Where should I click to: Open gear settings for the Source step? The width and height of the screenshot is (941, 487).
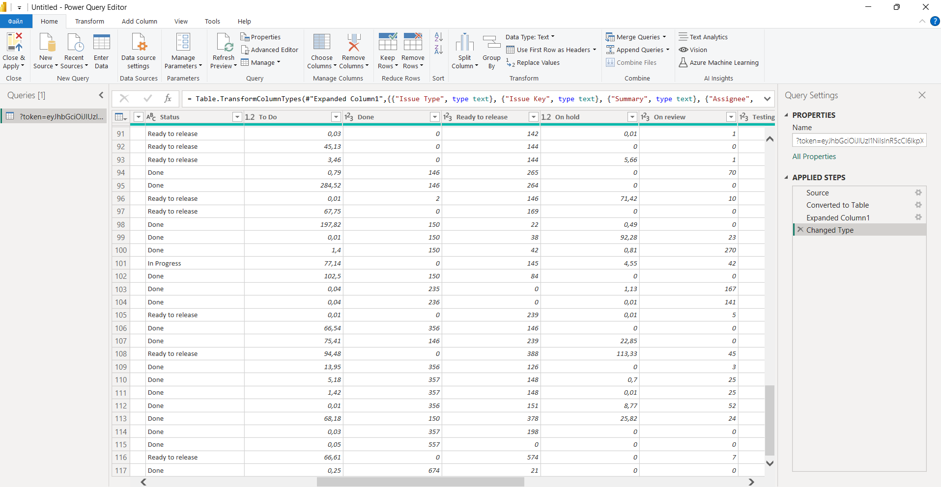pos(918,192)
